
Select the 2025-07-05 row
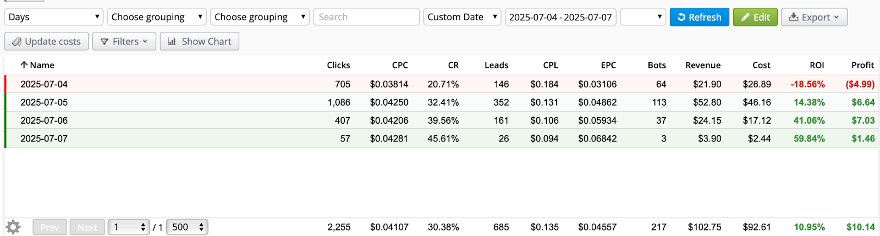pos(442,102)
